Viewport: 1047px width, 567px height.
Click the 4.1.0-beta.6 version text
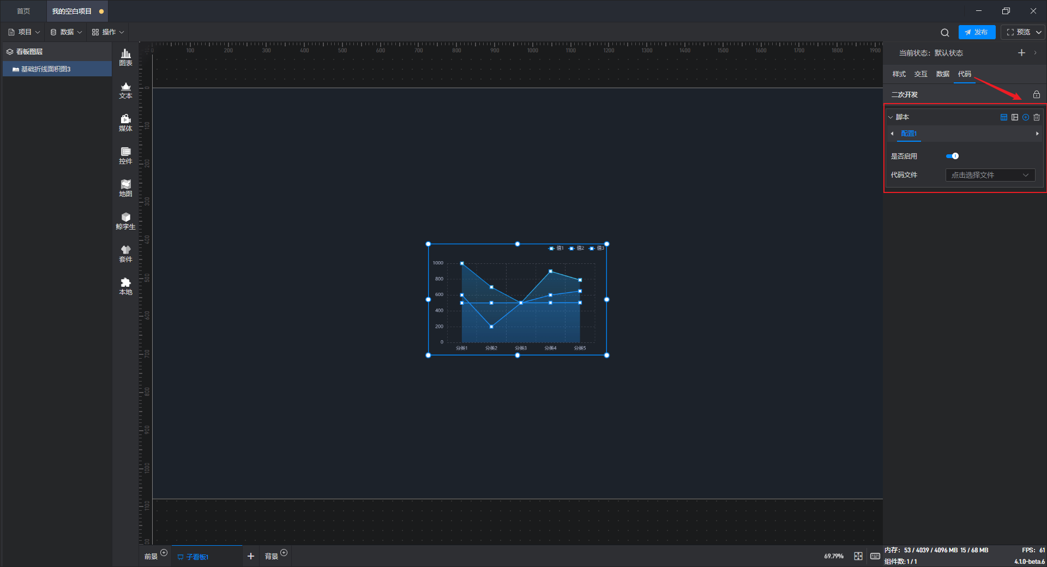[1030, 562]
